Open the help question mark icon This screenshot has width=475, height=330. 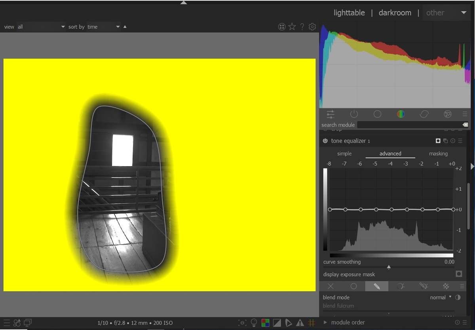click(x=302, y=27)
